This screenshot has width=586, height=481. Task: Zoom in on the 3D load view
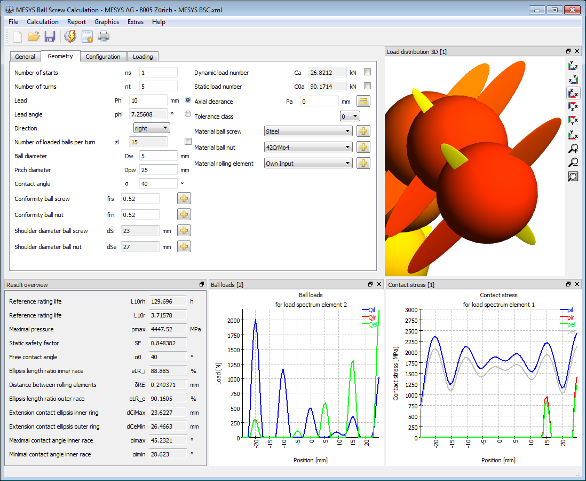573,149
